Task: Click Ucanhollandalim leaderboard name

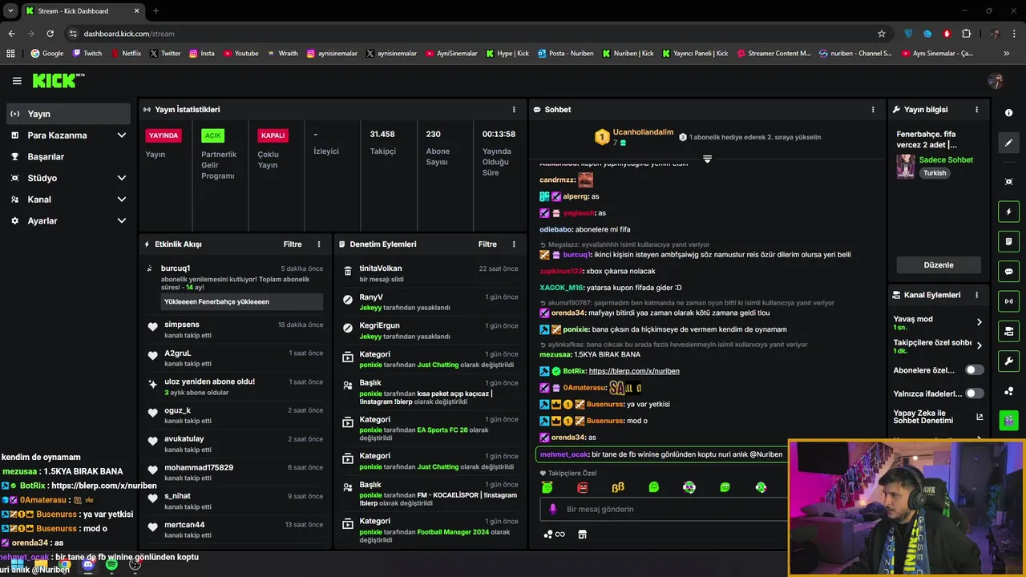Action: [643, 132]
